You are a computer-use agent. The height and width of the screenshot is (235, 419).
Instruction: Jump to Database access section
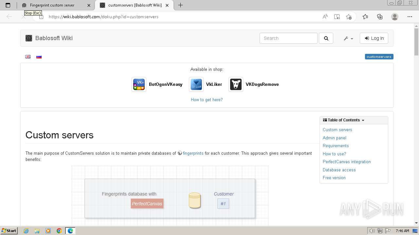(x=339, y=170)
